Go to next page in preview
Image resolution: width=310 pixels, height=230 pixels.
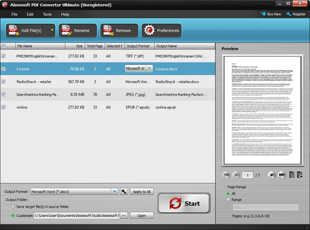click(272, 175)
